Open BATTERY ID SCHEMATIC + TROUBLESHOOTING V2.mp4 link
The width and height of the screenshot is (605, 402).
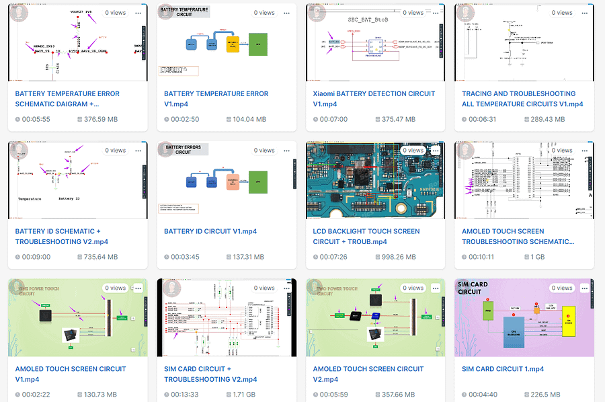[62, 237]
